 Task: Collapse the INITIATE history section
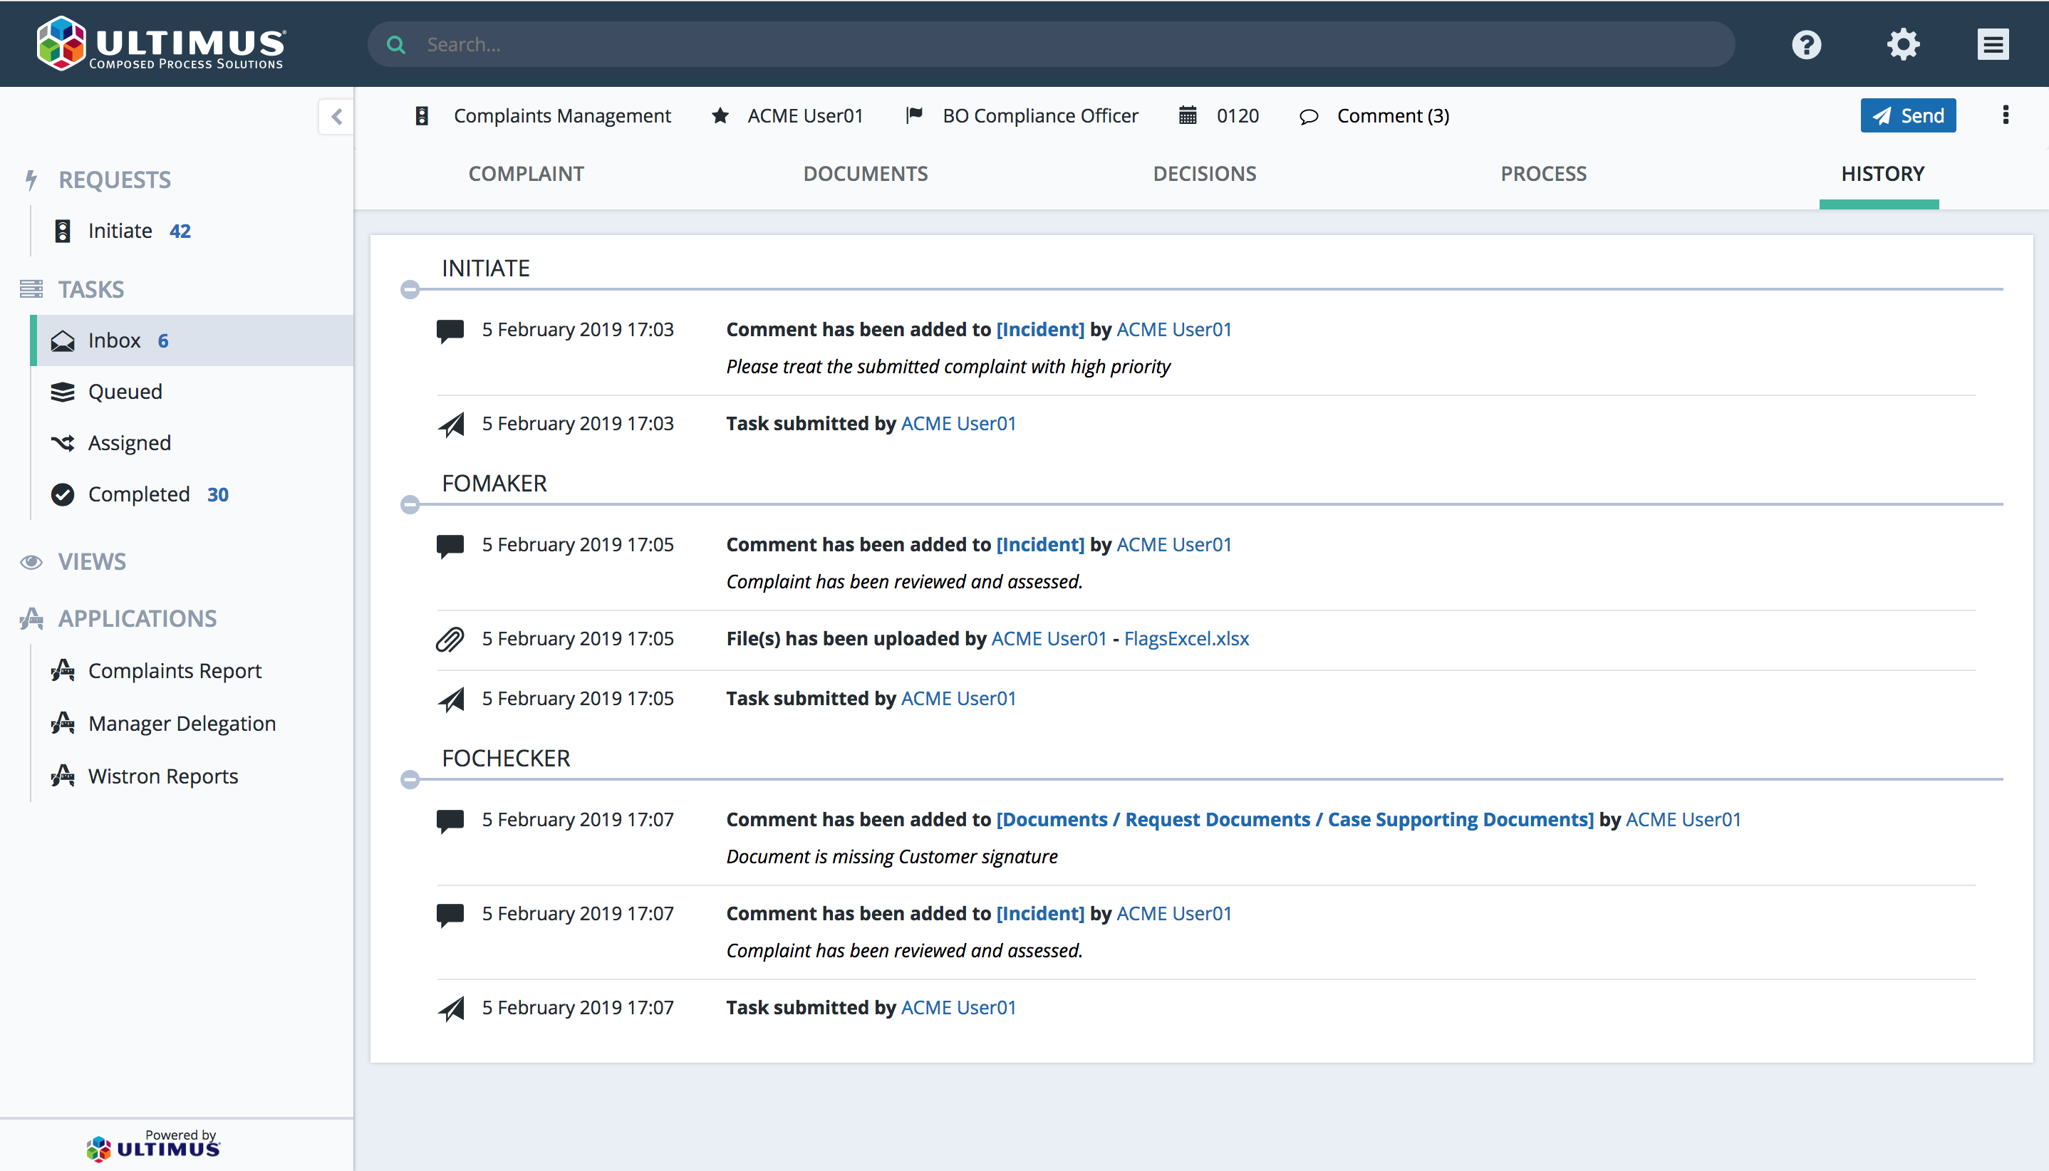point(410,289)
